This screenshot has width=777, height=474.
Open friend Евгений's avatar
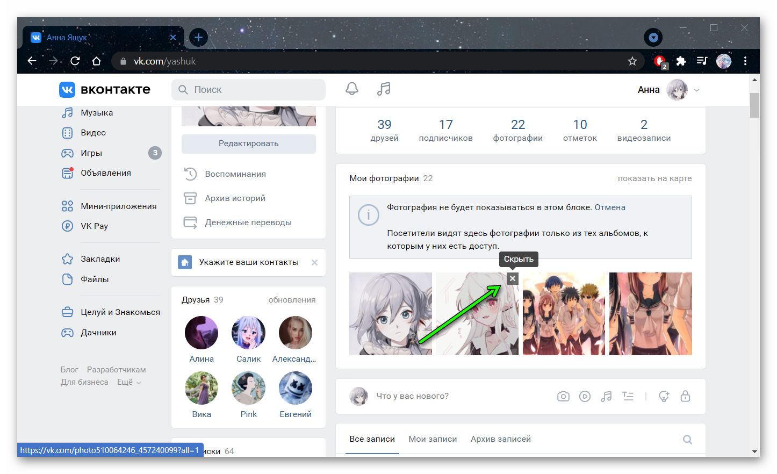[296, 388]
